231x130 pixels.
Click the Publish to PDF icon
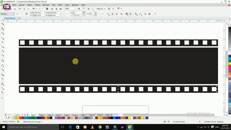point(61,9)
